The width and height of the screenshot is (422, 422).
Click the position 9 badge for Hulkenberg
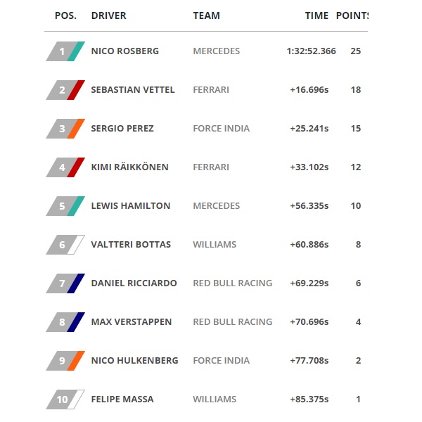click(x=65, y=361)
